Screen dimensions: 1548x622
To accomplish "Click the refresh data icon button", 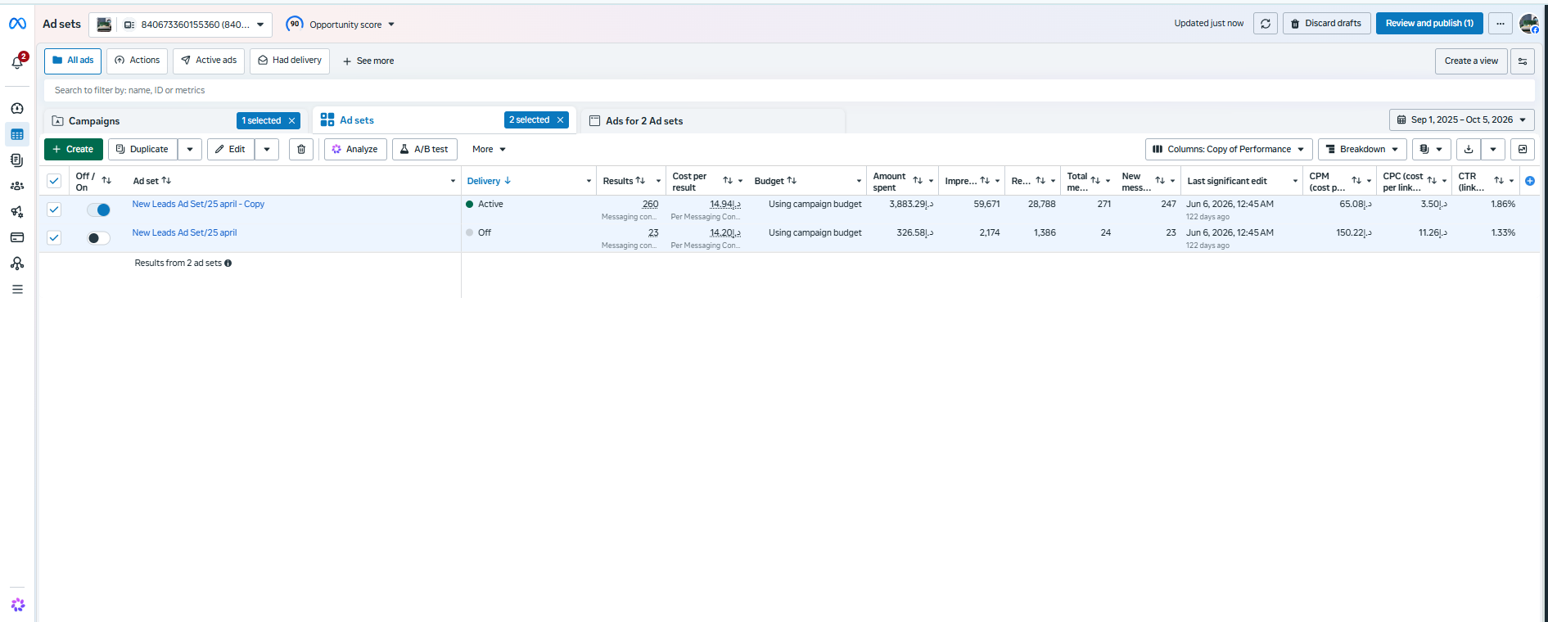I will click(1266, 24).
